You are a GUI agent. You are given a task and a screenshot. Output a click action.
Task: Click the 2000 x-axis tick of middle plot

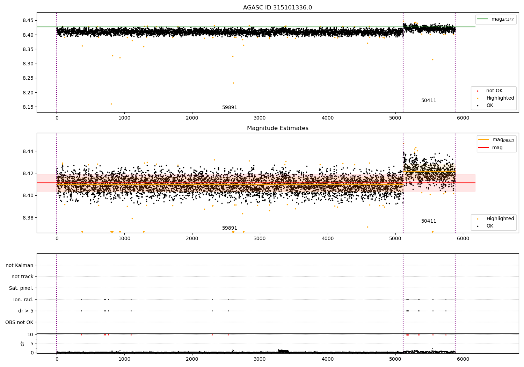pyautogui.click(x=192, y=239)
